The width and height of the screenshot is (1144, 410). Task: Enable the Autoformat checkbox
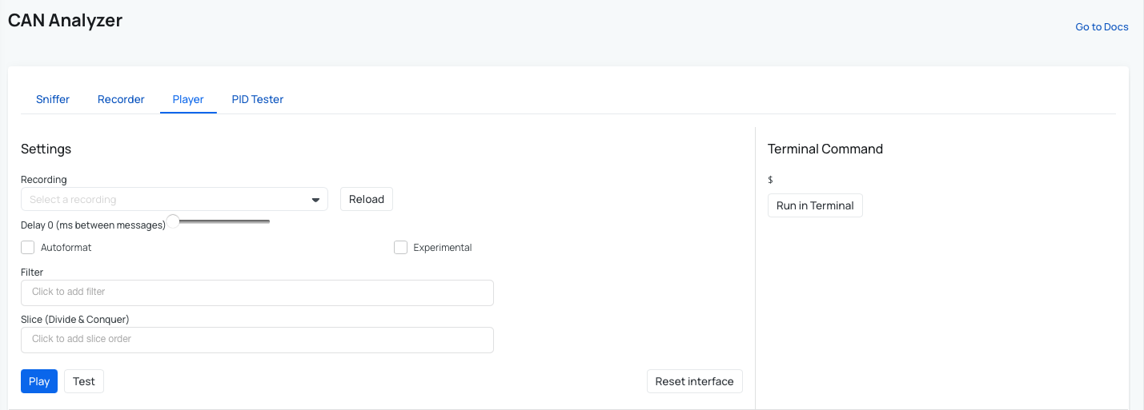(28, 248)
